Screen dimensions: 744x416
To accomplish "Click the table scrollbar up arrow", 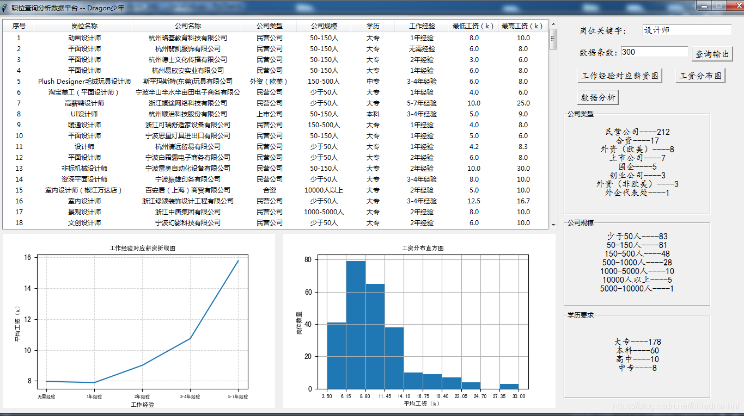I will click(x=553, y=24).
